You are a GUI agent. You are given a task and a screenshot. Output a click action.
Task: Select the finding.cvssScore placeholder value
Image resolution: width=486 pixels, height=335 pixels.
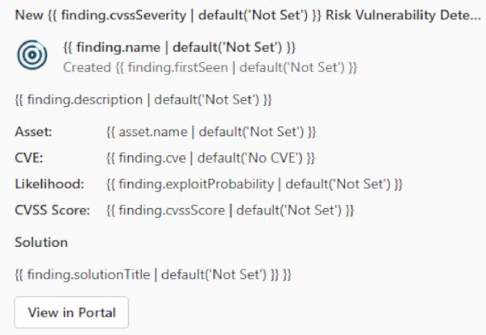pyautogui.click(x=230, y=210)
